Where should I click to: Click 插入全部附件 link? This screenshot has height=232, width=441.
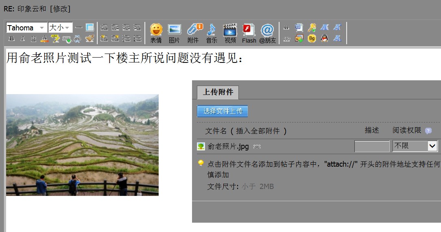259,131
